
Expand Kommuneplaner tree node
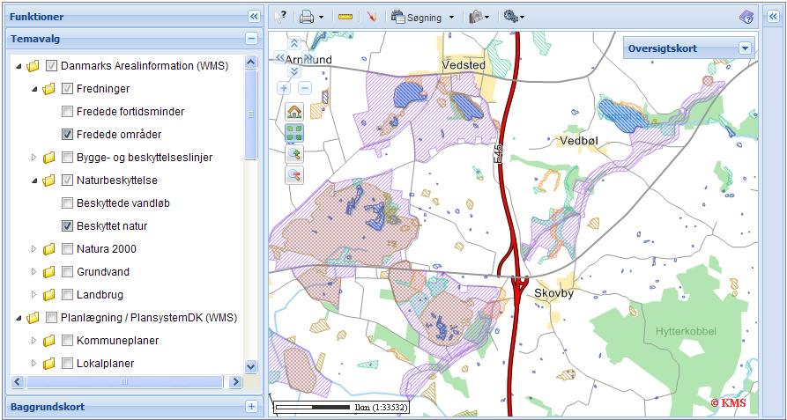tap(34, 340)
